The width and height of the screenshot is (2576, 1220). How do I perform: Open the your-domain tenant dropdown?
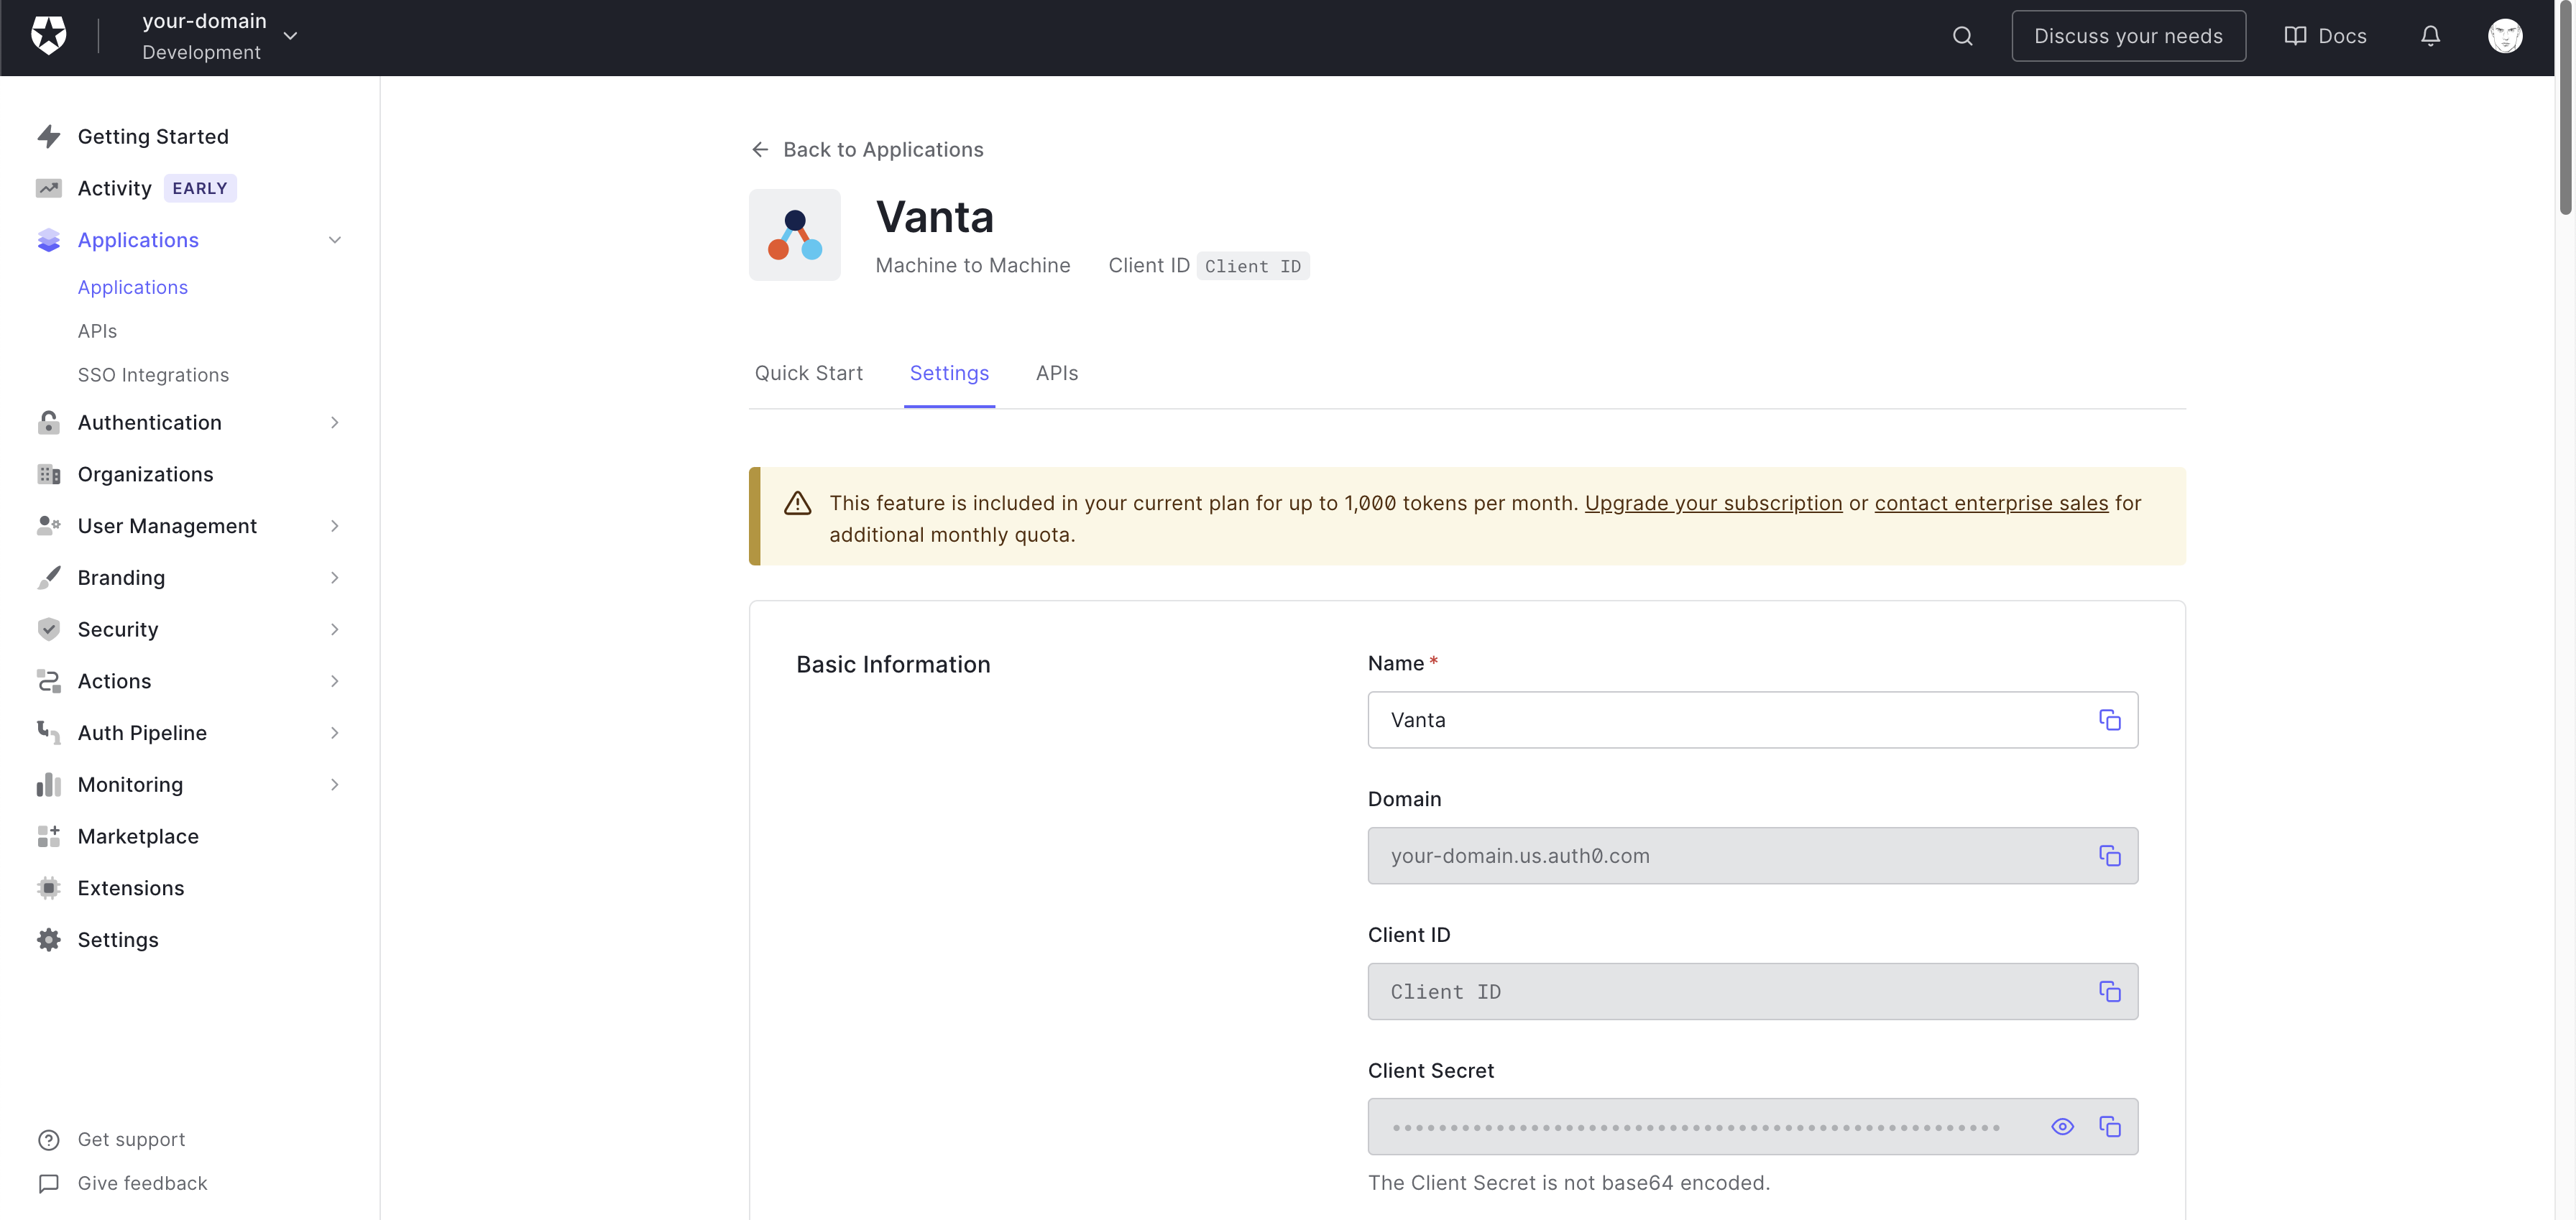[291, 36]
